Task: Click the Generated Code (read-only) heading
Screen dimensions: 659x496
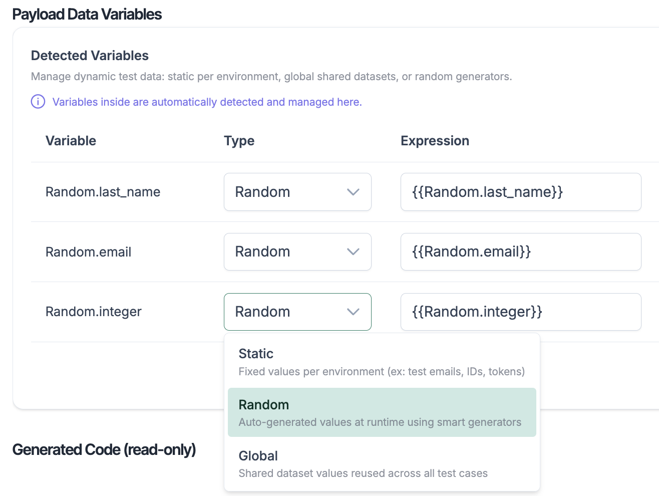Action: 104,449
